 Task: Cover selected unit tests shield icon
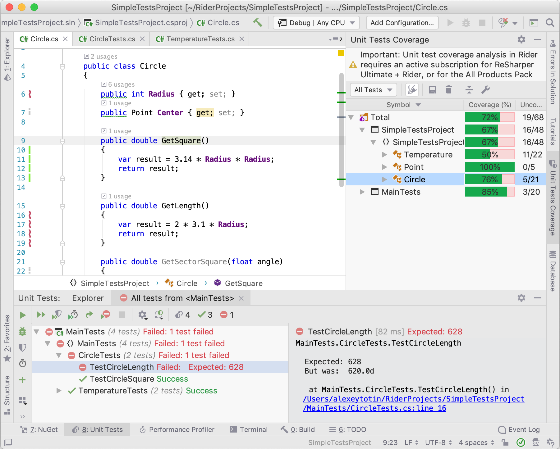(57, 315)
